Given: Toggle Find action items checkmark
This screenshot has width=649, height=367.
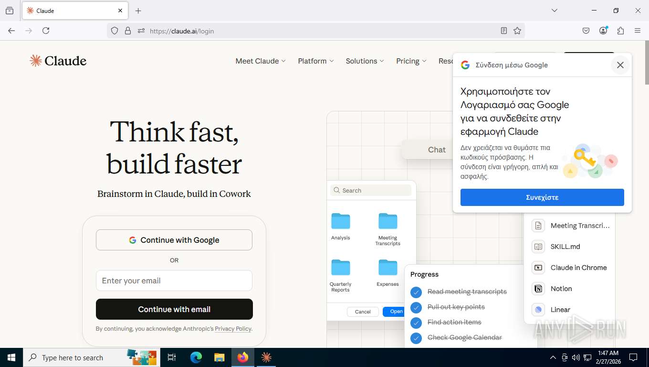Looking at the screenshot, I should [x=416, y=322].
